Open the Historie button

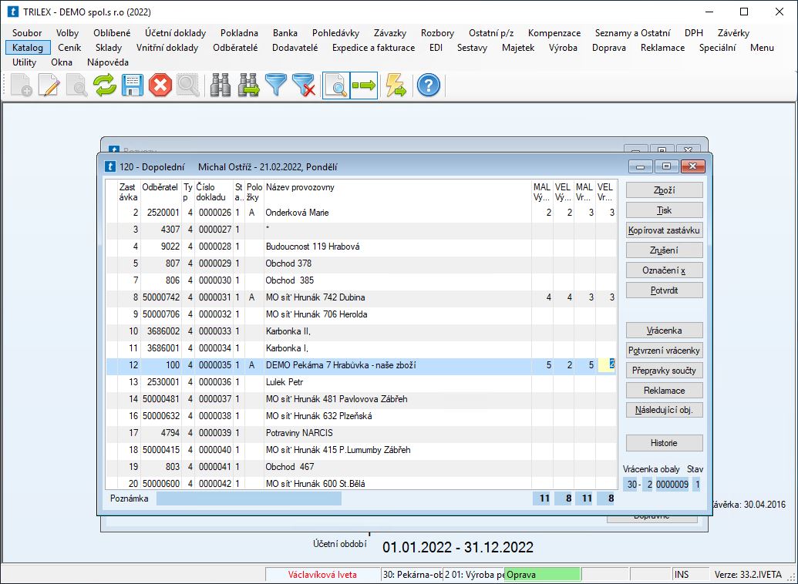point(664,443)
